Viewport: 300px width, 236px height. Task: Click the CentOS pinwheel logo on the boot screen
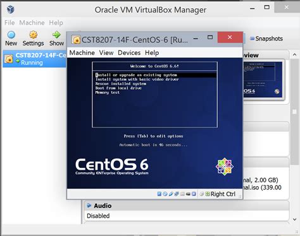(225, 167)
